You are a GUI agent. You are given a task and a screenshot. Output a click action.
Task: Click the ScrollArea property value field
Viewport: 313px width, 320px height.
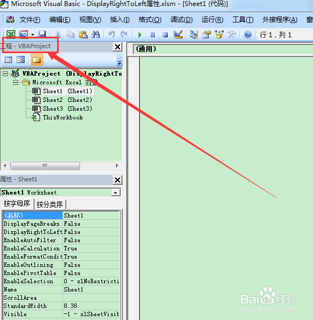click(91, 298)
